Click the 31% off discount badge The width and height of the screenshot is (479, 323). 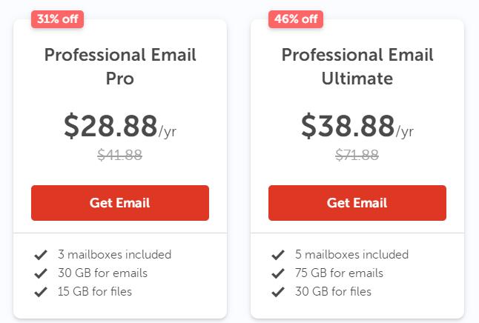[57, 19]
